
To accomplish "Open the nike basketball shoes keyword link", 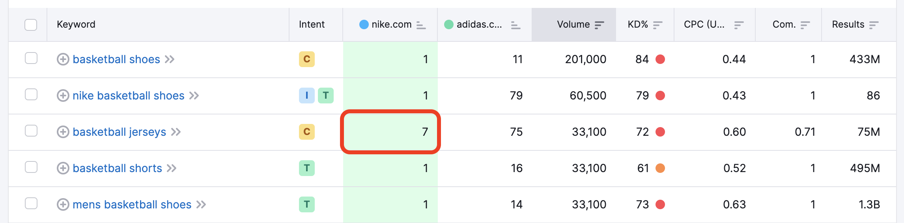I will click(129, 96).
